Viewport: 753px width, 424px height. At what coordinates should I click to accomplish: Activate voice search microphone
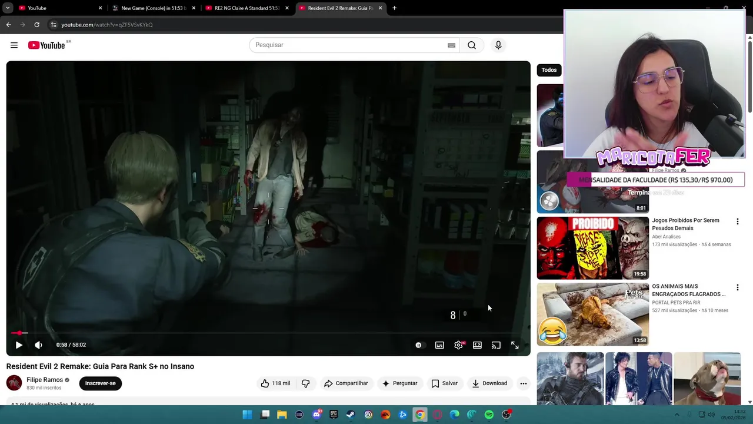(498, 45)
